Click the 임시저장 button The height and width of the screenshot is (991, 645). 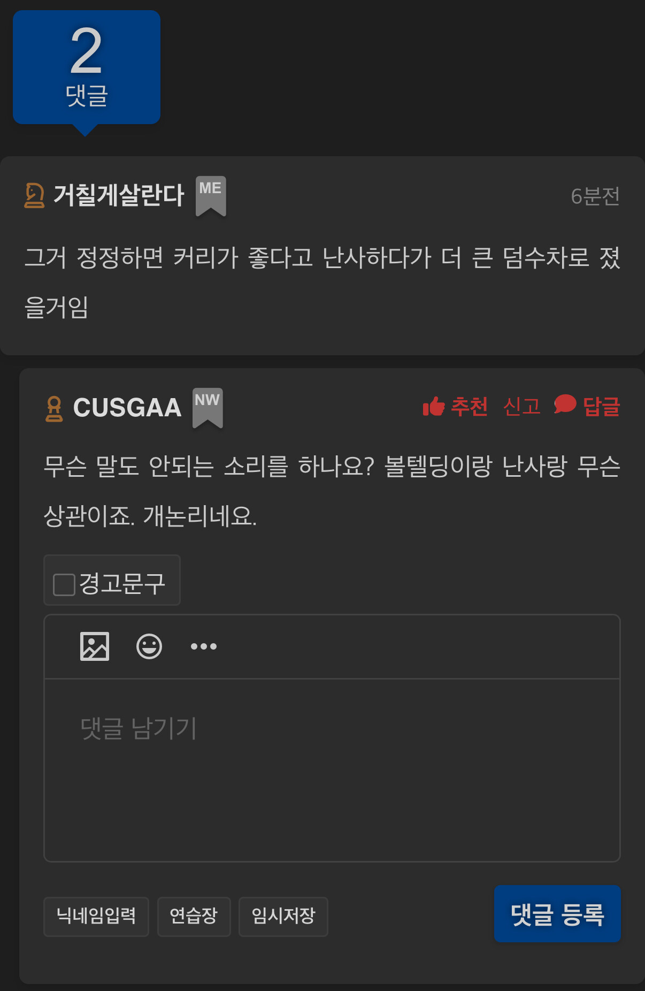click(283, 917)
